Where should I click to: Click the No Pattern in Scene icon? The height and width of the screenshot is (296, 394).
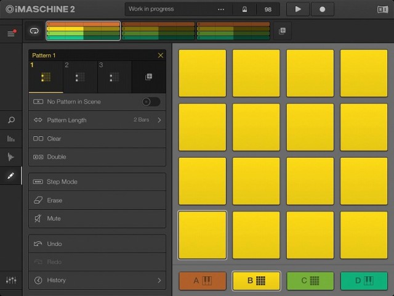(38, 102)
